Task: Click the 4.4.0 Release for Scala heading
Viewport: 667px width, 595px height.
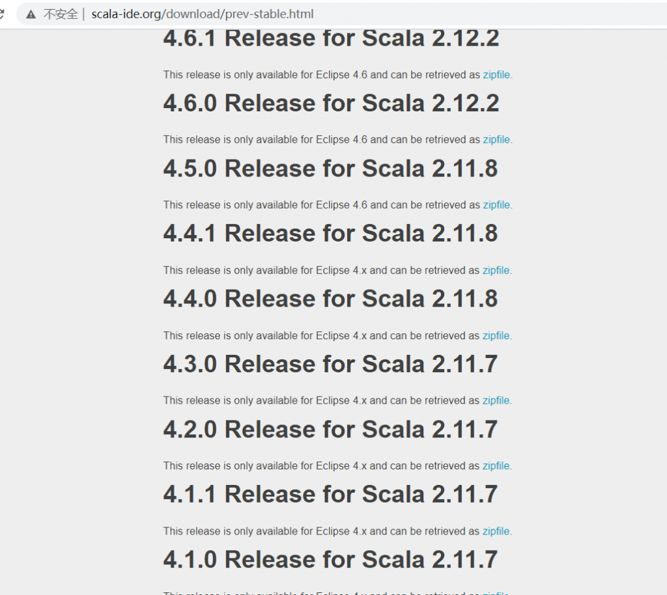Action: point(330,299)
